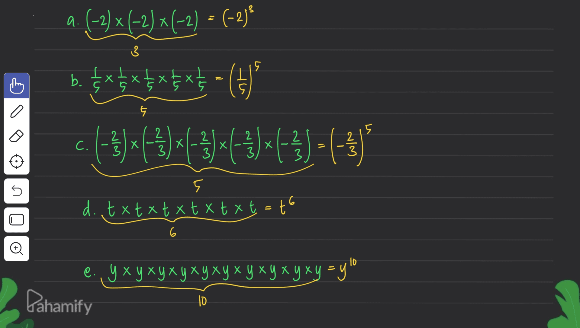Click the undo/back arrow tool
The height and width of the screenshot is (328, 580).
coord(16,191)
